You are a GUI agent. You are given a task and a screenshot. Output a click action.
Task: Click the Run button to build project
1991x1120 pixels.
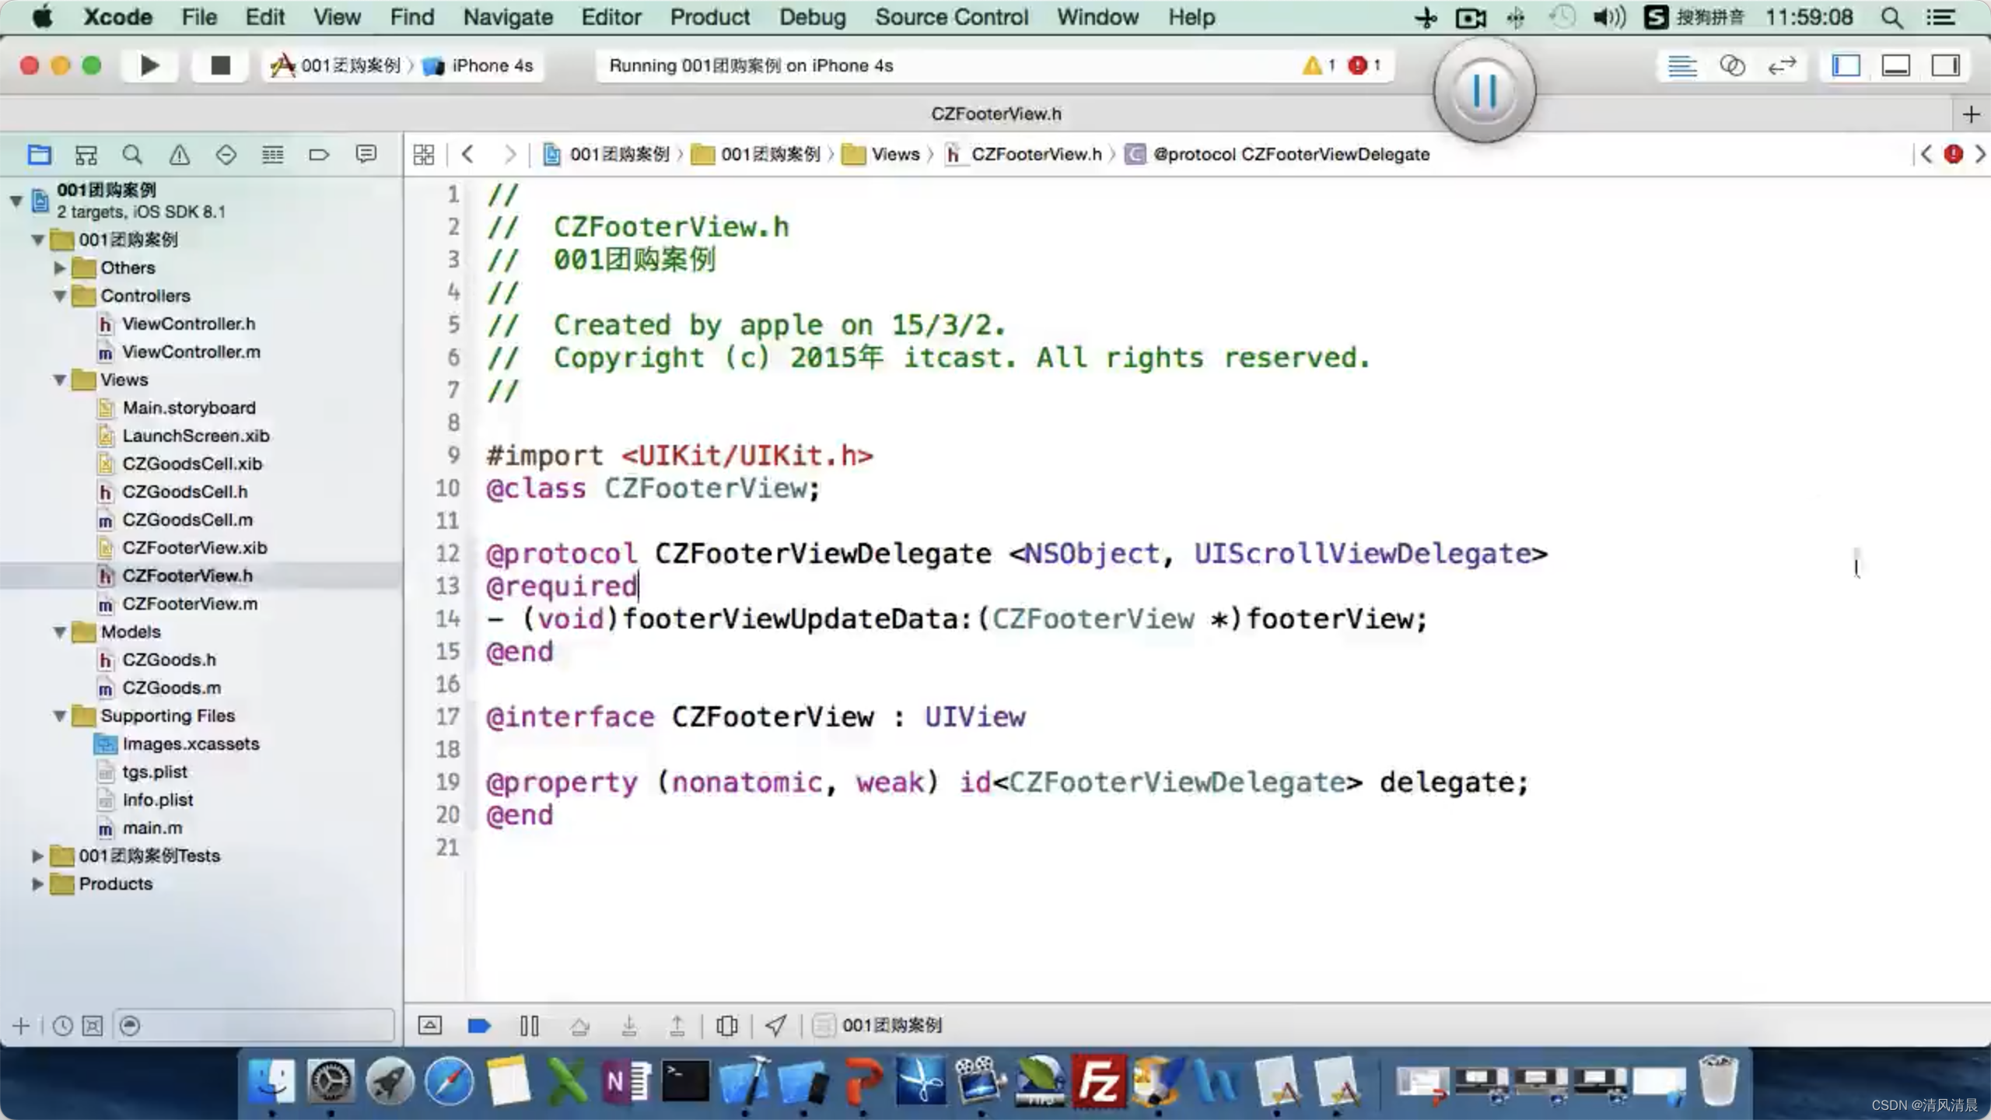(150, 65)
